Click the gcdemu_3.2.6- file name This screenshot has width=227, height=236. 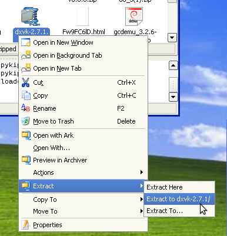(x=135, y=32)
